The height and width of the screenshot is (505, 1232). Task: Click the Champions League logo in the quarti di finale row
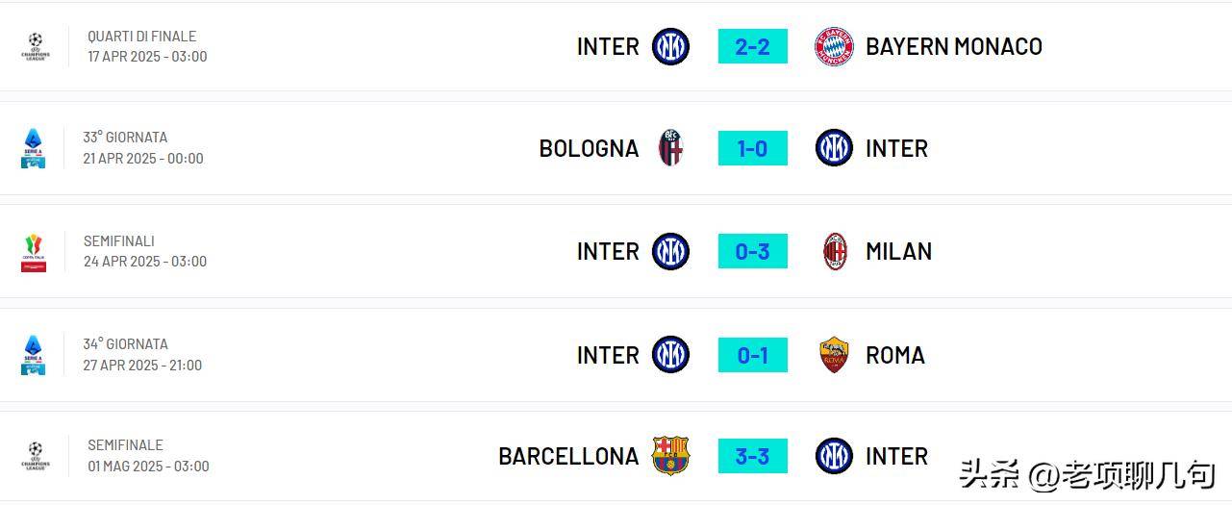(35, 46)
